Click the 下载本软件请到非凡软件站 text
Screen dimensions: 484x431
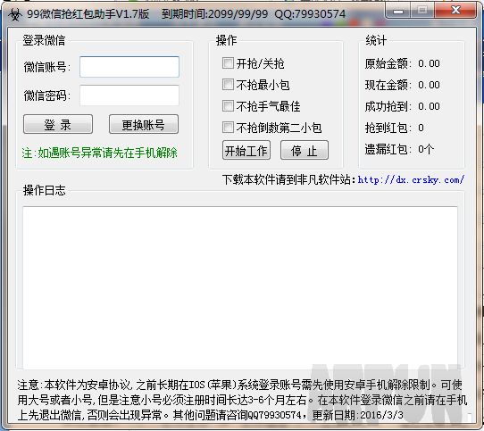point(289,179)
